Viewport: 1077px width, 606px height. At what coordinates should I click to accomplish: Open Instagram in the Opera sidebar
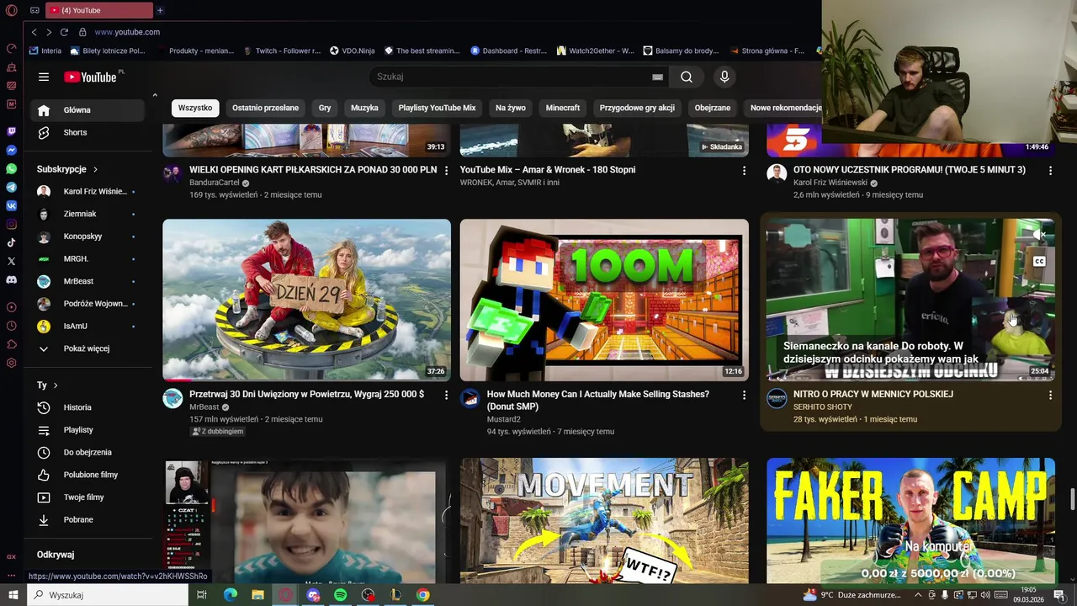tap(12, 224)
